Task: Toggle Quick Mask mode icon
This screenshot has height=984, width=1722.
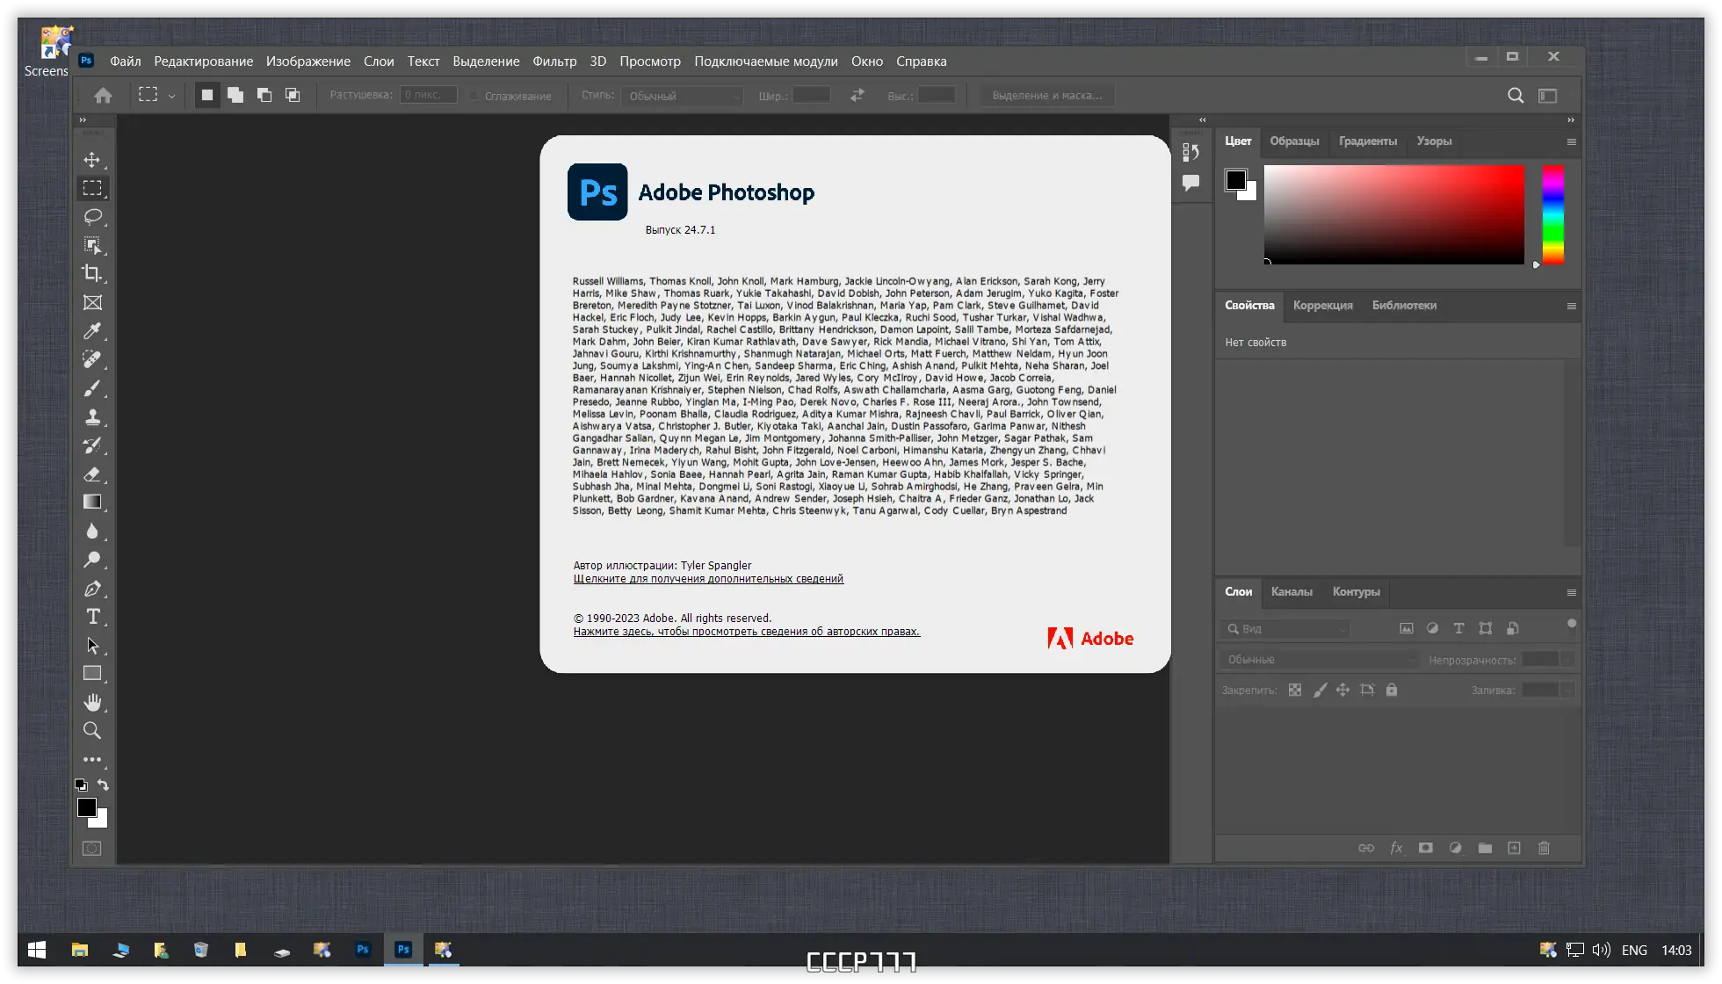Action: pyautogui.click(x=92, y=849)
